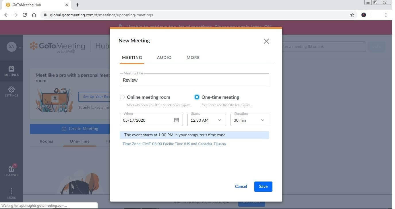The height and width of the screenshot is (209, 395).
Task: Open the Time Zone Pacific Time link
Action: tap(174, 144)
